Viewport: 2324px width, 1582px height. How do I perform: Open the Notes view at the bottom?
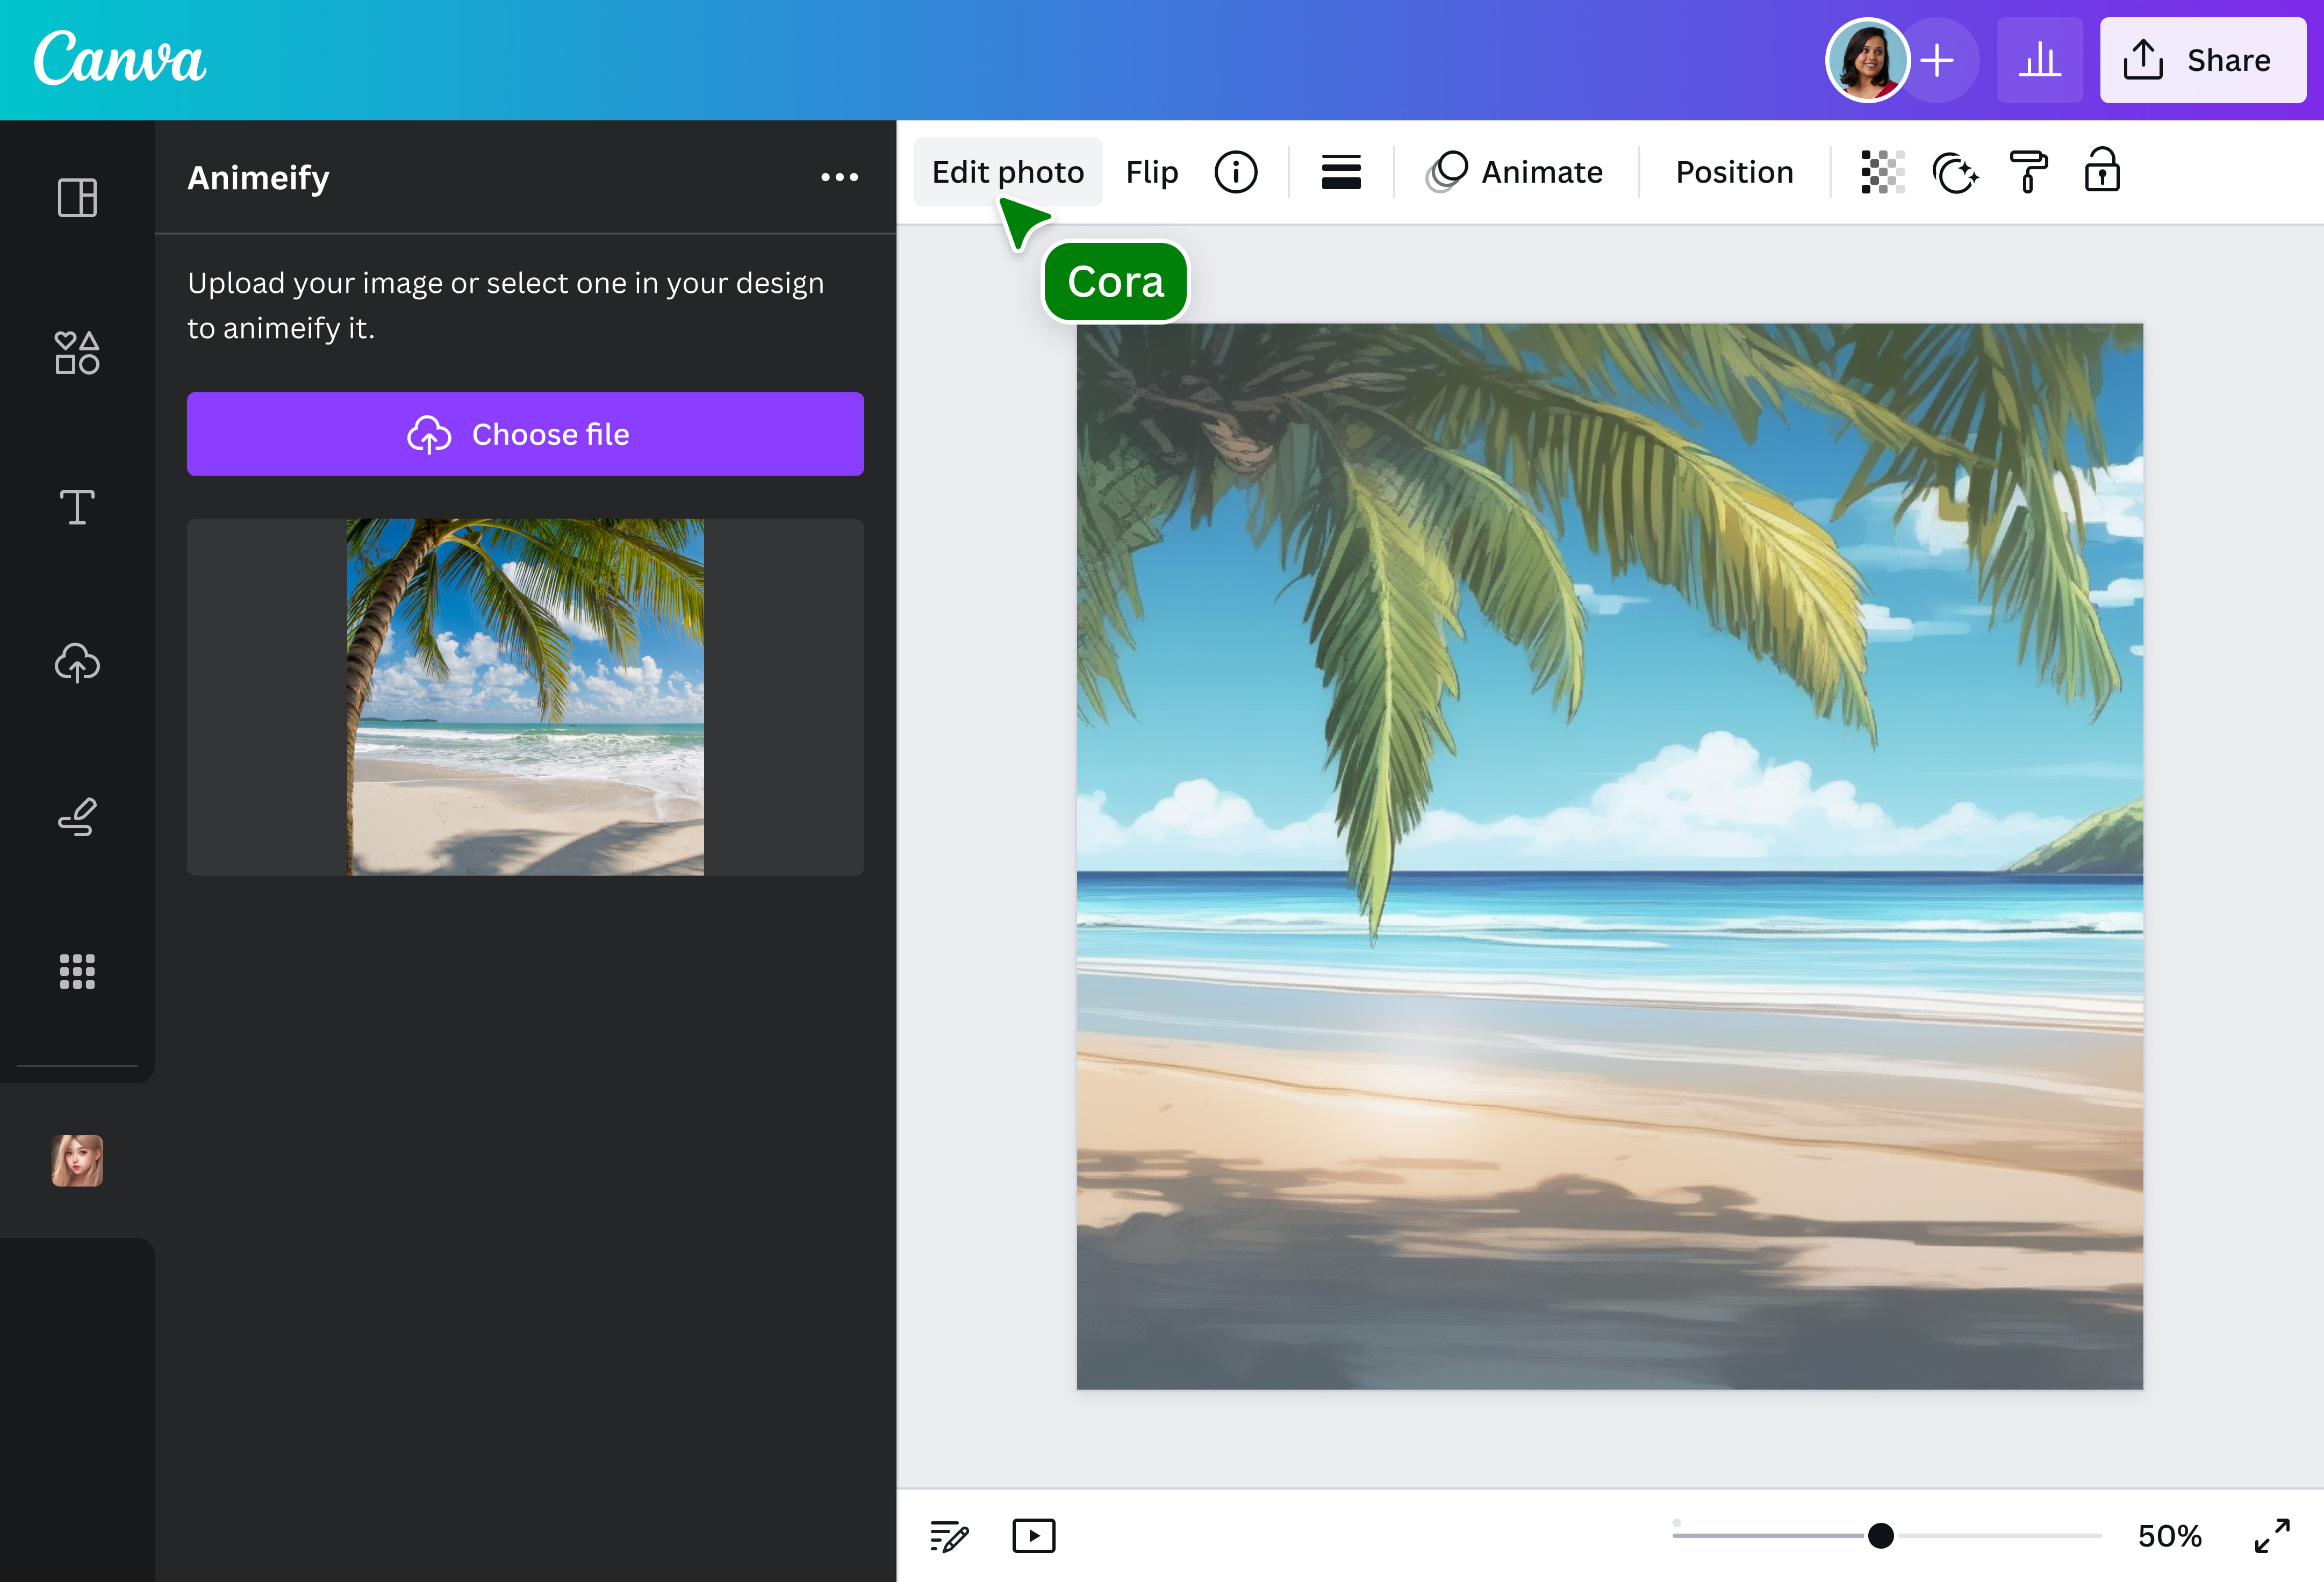948,1536
